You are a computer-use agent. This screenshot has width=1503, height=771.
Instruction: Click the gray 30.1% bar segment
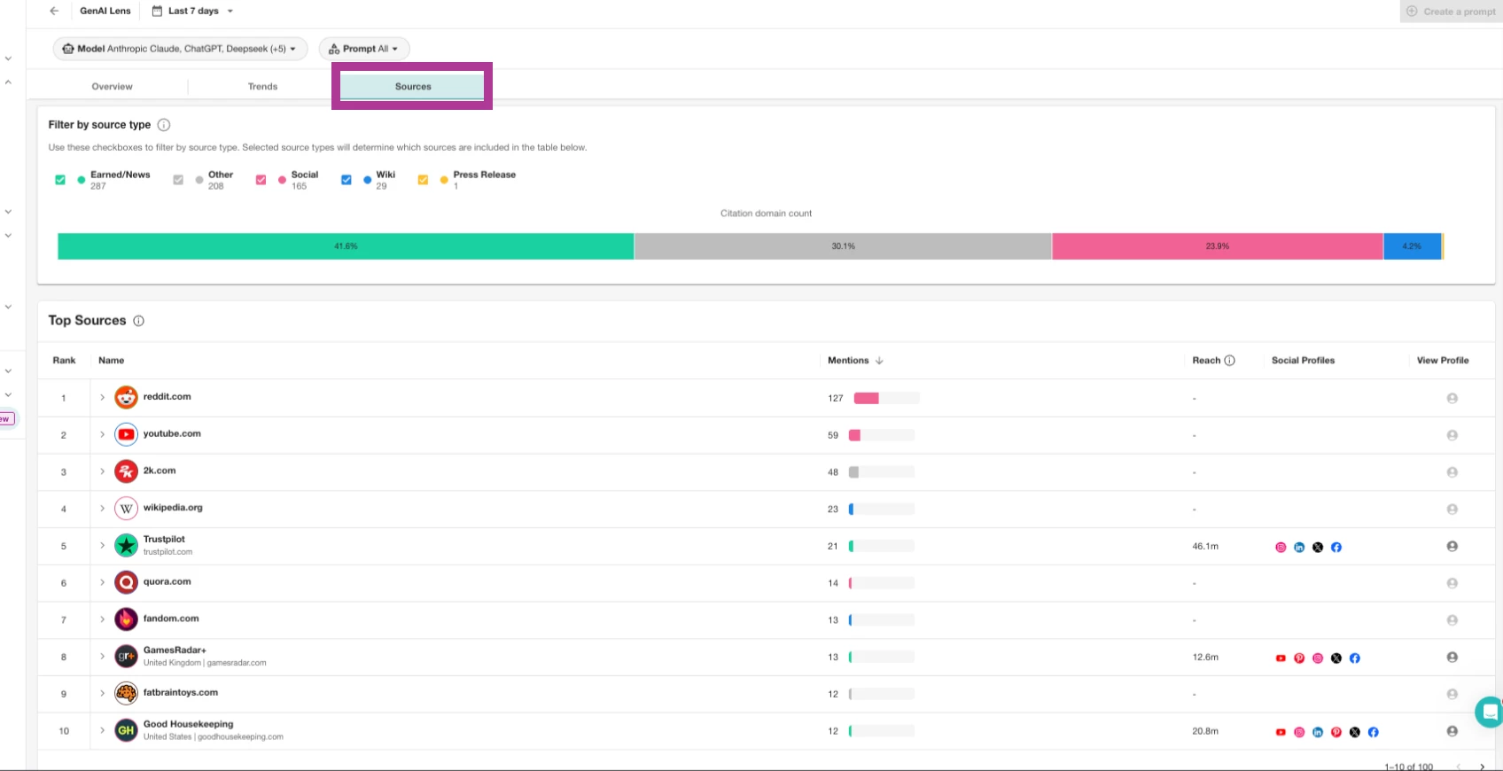843,246
